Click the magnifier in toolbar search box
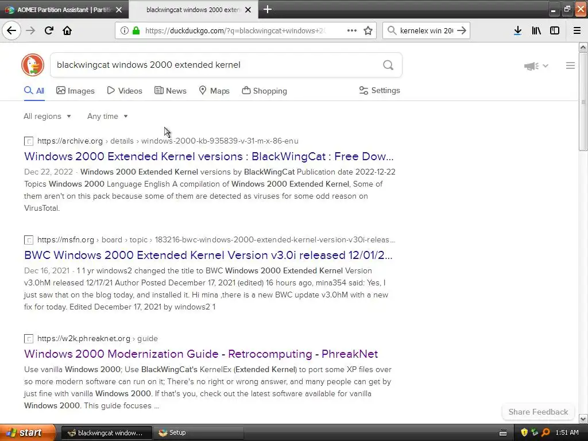The width and height of the screenshot is (588, 441). point(392,30)
